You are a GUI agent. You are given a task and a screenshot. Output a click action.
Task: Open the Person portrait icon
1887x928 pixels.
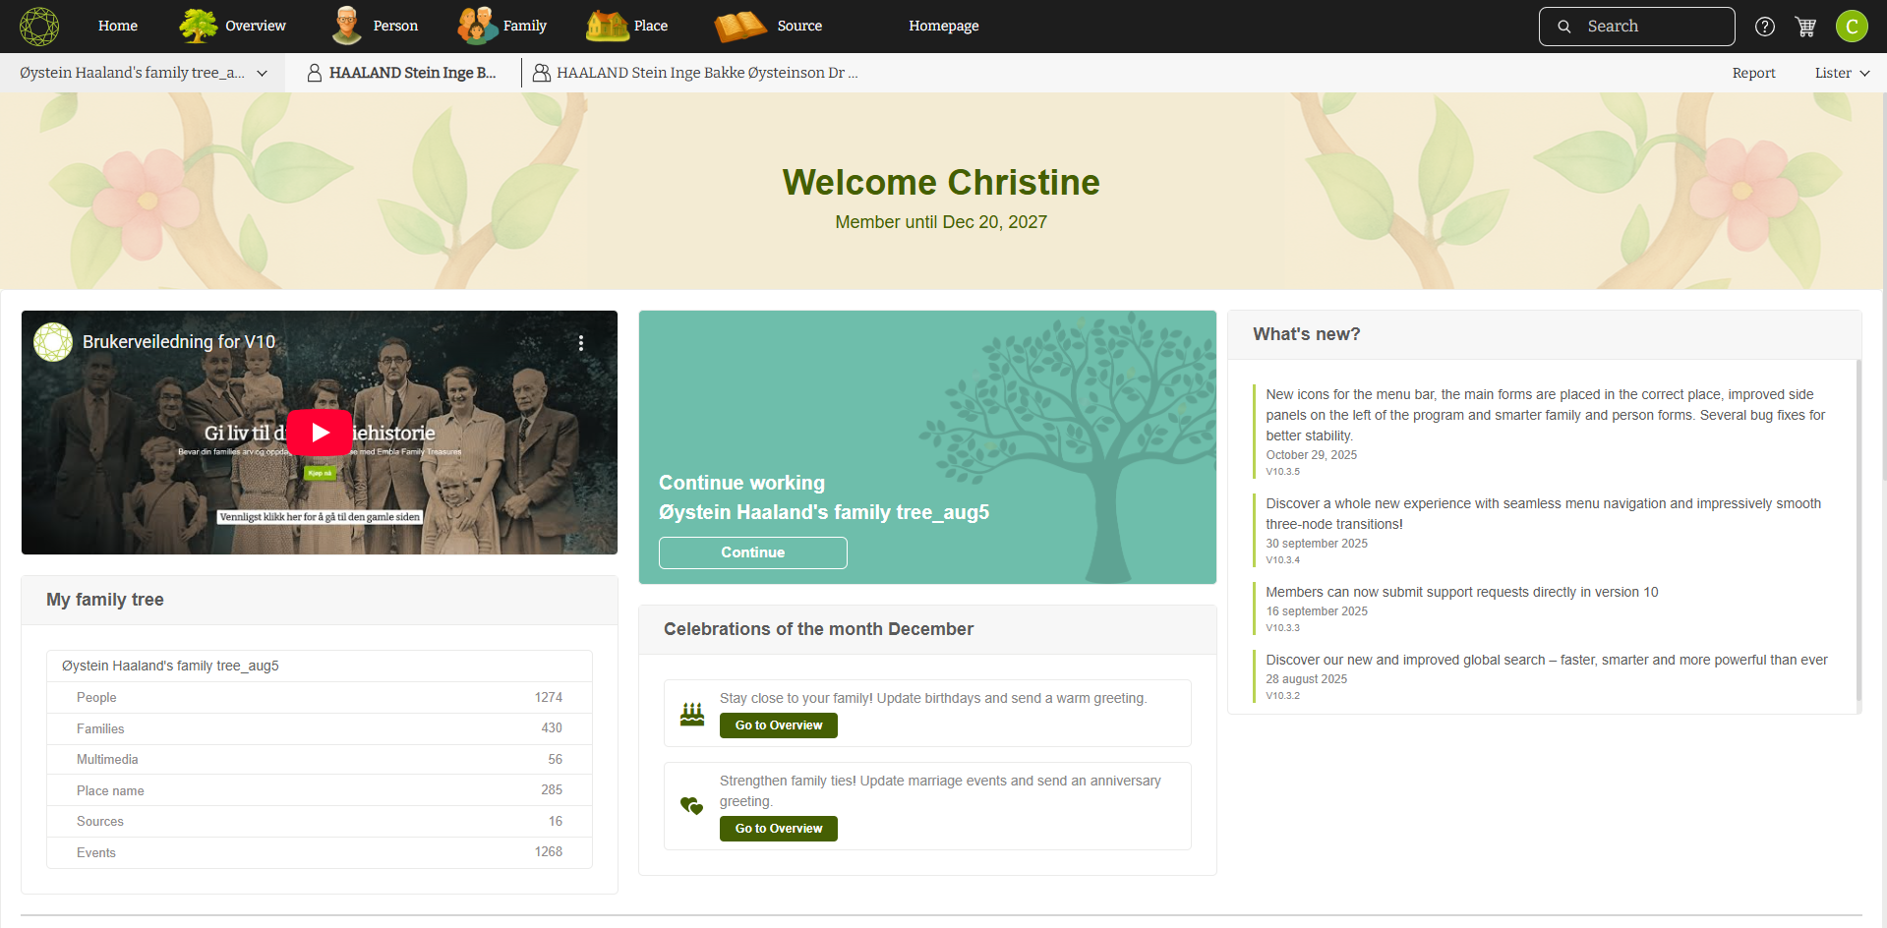346,27
